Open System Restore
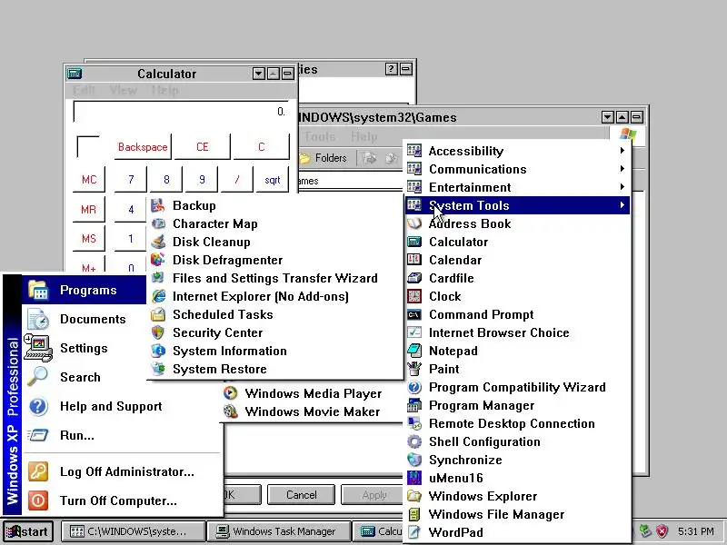 coord(275,369)
